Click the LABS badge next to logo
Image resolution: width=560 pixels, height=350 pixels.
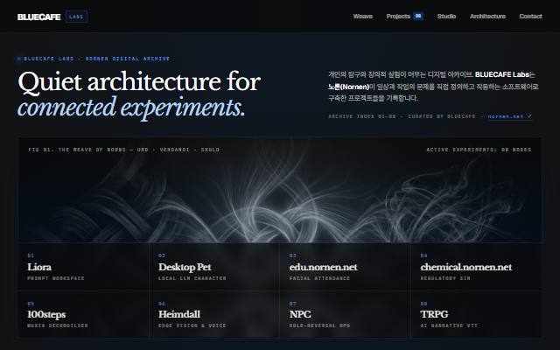point(76,17)
